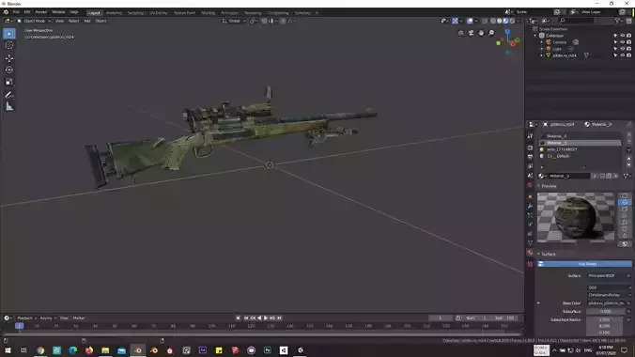Open the Global transform orientation dropdown
The image size is (635, 357).
tap(234, 21)
